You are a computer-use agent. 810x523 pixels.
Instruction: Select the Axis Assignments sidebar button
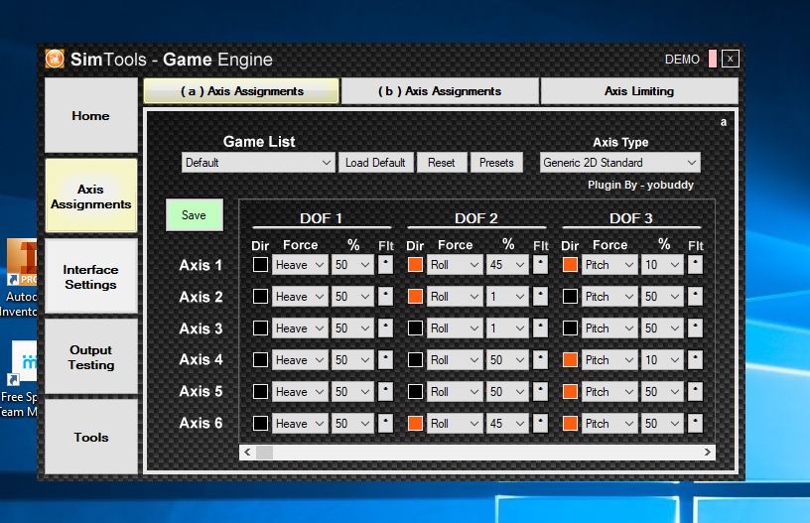[x=91, y=196]
